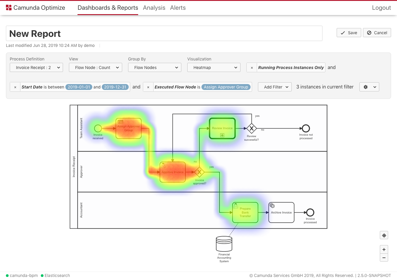
Task: Click the Financial Accounting System database icon
Action: pyautogui.click(x=224, y=244)
